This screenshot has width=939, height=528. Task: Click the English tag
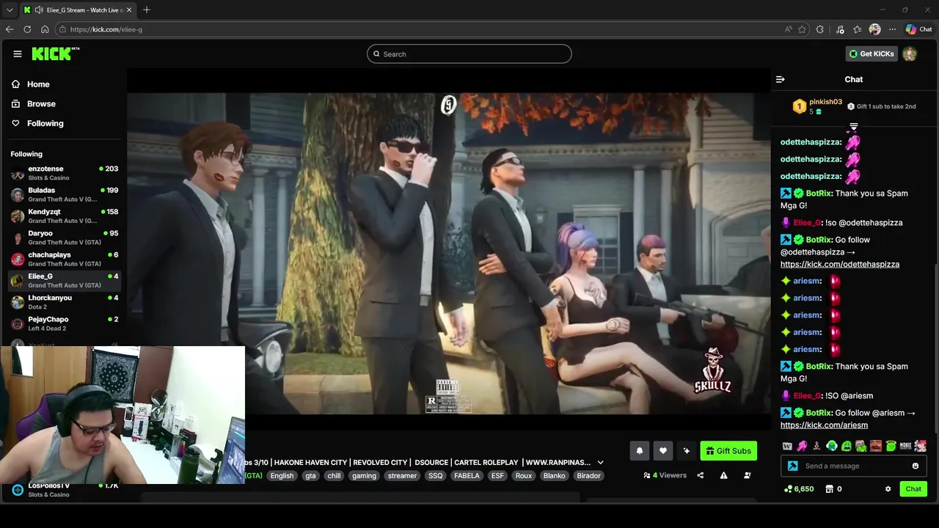click(x=282, y=476)
